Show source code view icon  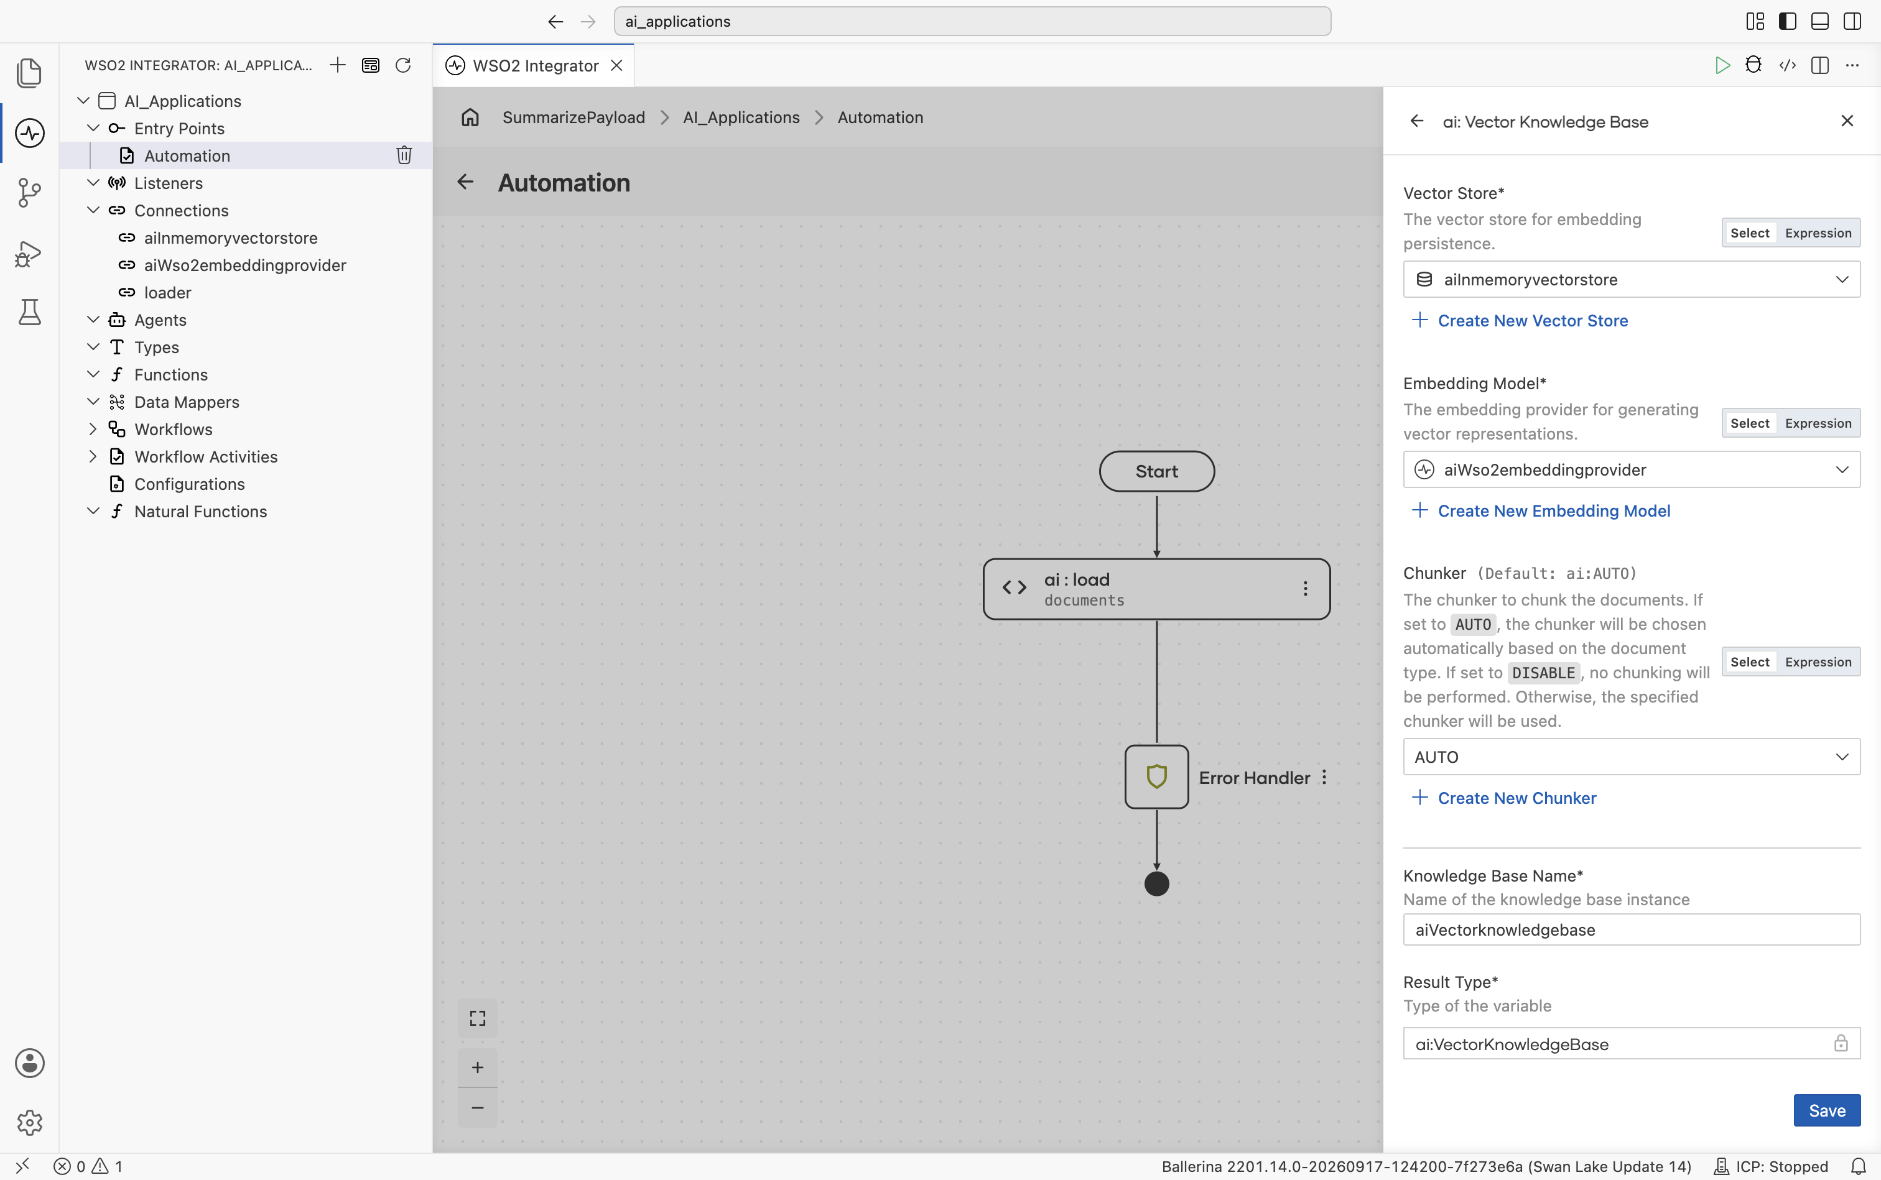click(x=1787, y=65)
